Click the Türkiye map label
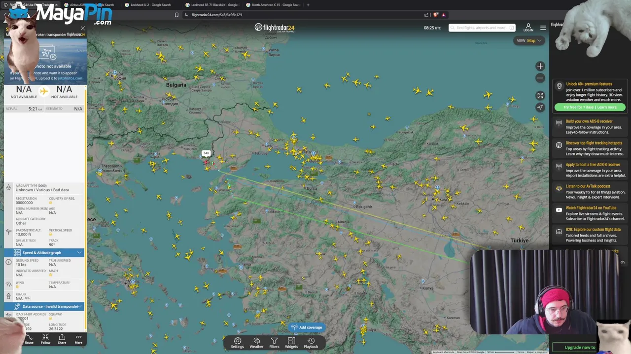 tap(519, 240)
